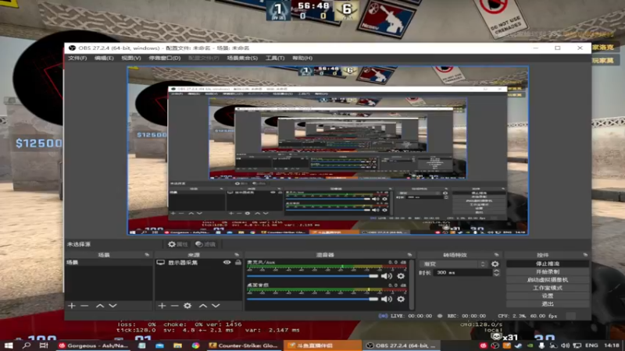Screen dimensions: 625x351
Task: Mute the 麦克风/Aux audio channel
Action: coord(386,276)
